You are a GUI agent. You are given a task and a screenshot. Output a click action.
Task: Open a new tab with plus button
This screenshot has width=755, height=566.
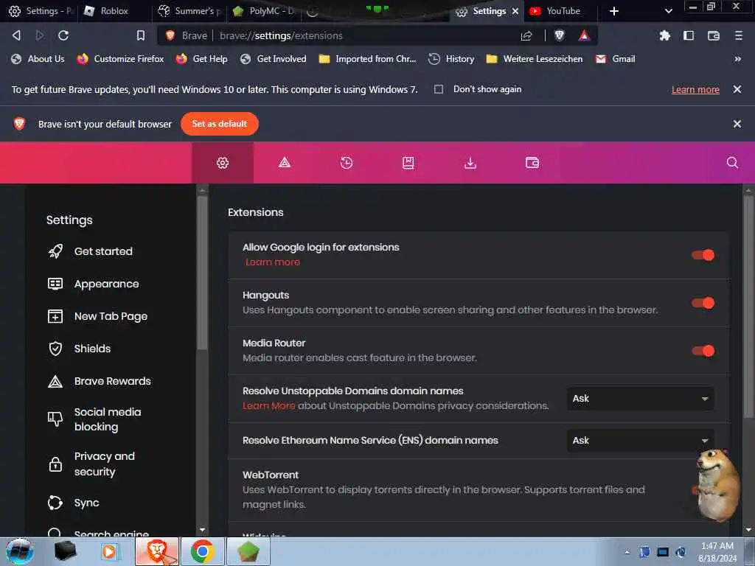point(614,10)
